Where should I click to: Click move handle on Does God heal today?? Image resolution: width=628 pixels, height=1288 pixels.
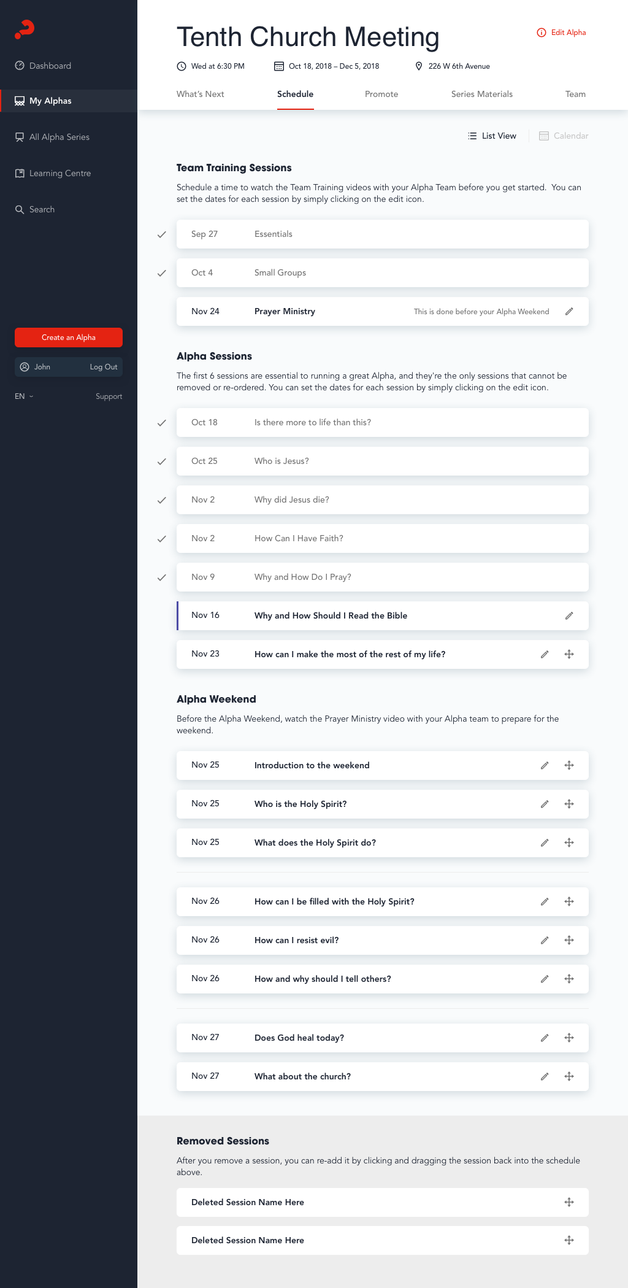click(x=569, y=1038)
